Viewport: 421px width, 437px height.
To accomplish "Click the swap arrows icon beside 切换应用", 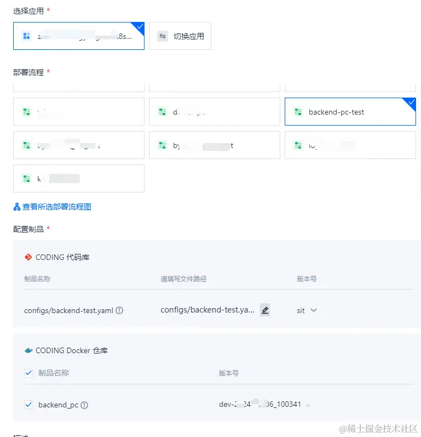I will click(x=163, y=36).
